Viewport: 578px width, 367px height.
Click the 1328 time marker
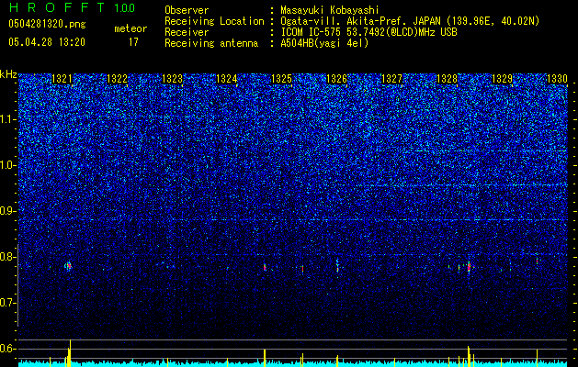[x=447, y=79]
